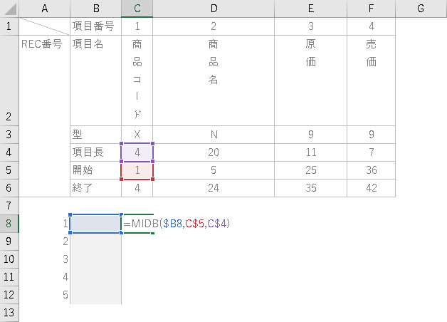Select column G header
447x322 pixels.
point(421,9)
